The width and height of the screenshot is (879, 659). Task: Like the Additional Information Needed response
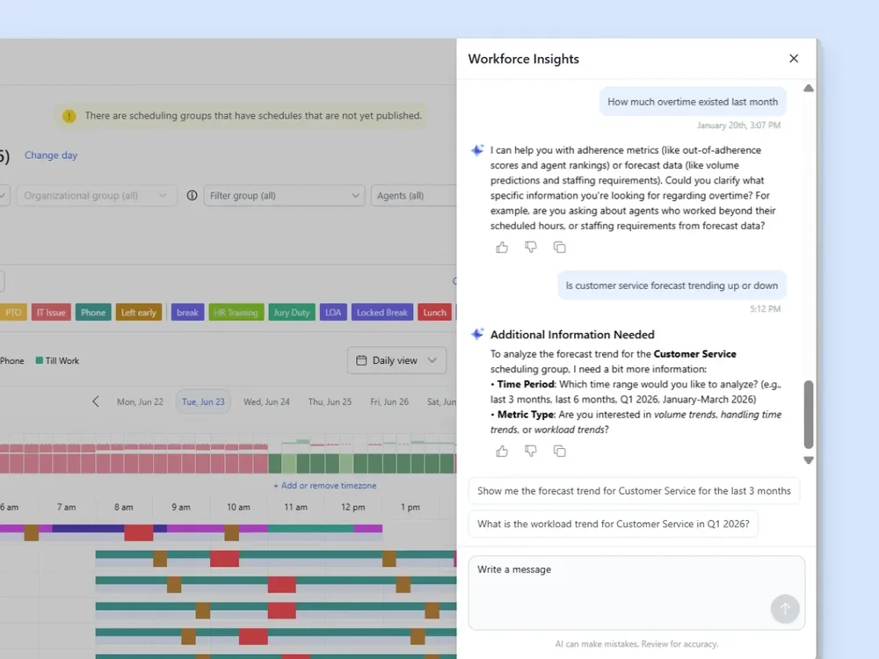point(502,451)
